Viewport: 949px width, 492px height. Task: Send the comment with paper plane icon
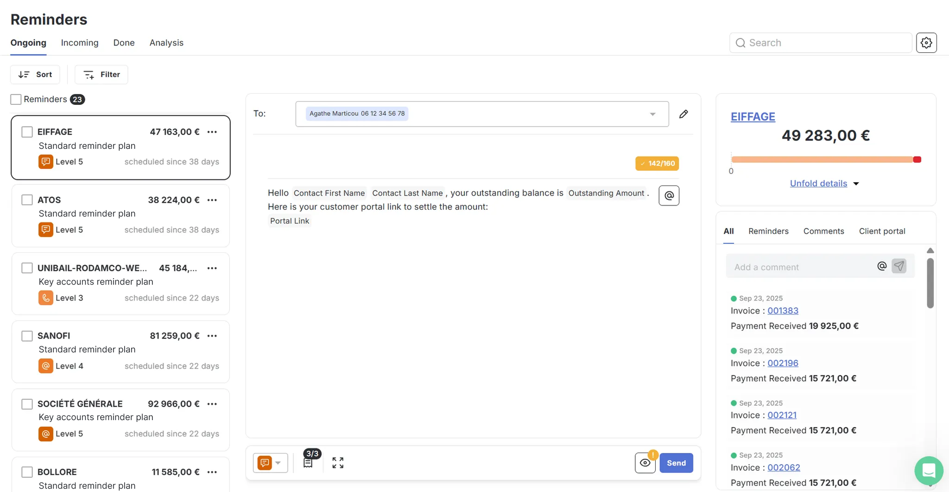[899, 266]
